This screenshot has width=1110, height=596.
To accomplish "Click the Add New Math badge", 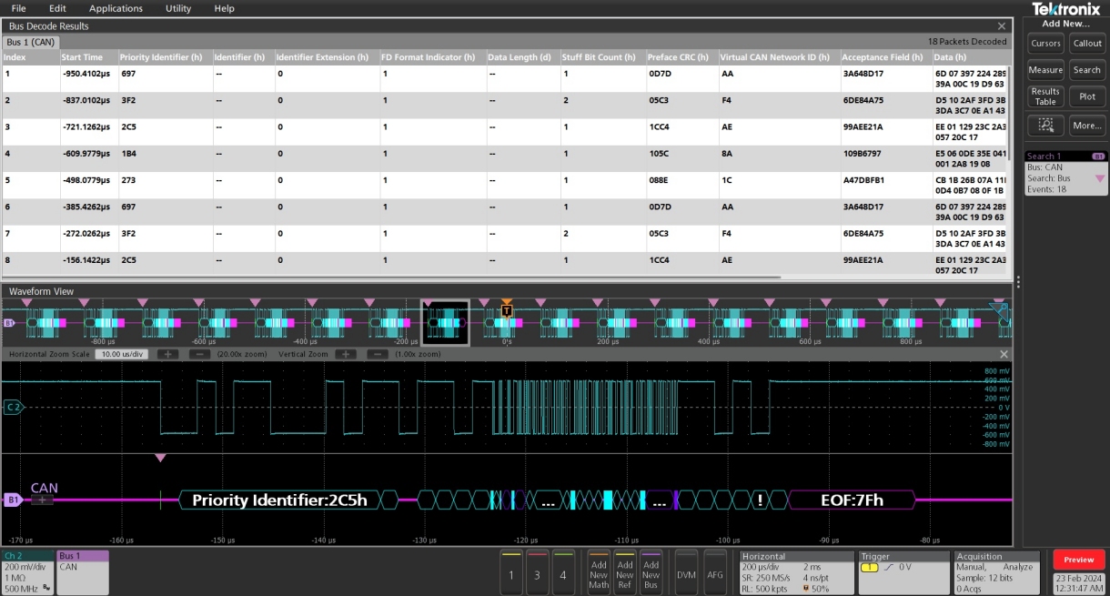I will click(600, 572).
